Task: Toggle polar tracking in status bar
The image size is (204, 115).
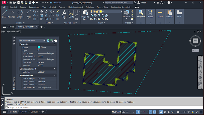Action: [x=138, y=112]
